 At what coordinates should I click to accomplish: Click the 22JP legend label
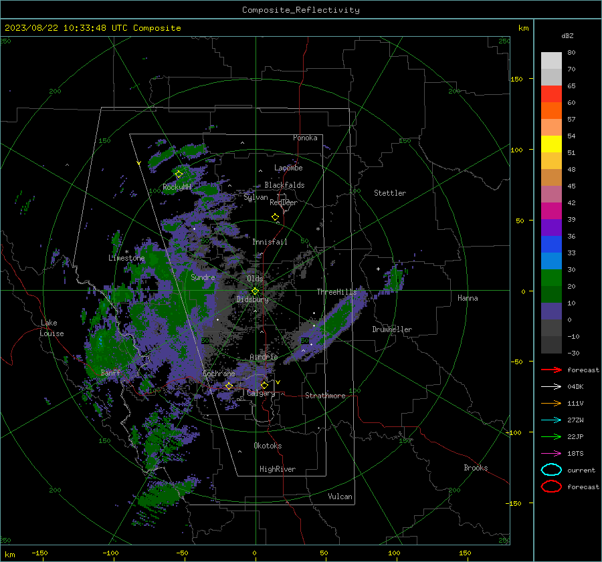pyautogui.click(x=575, y=436)
